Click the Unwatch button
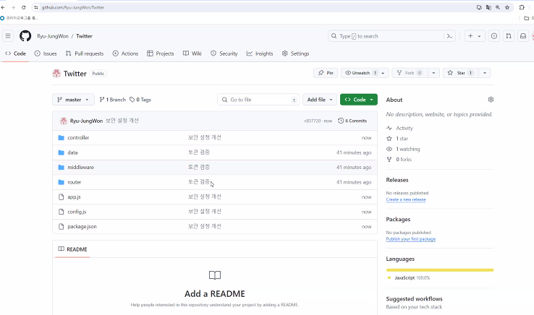This screenshot has height=315, width=534. [360, 73]
